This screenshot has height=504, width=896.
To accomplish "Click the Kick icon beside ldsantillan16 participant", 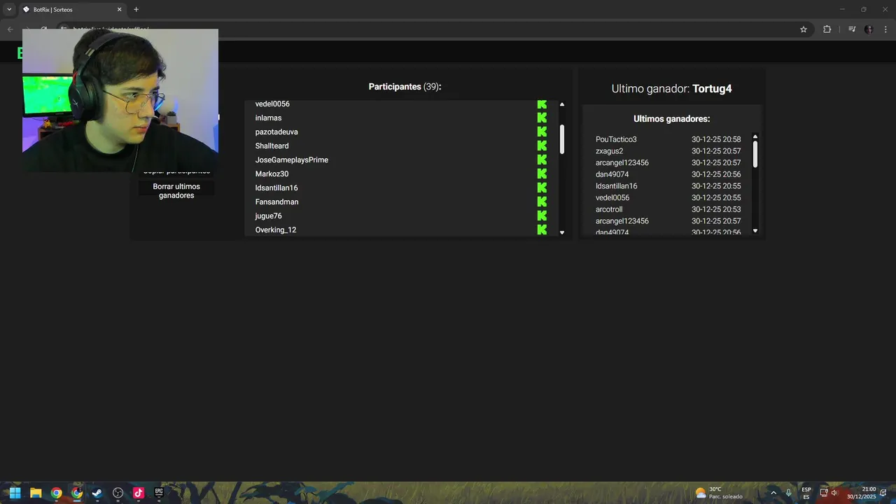I will click(542, 188).
